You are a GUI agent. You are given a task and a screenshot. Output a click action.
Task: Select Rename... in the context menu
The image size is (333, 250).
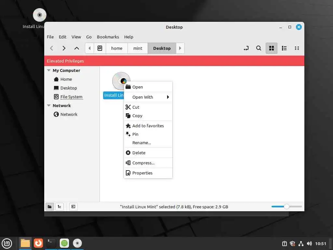point(148,143)
